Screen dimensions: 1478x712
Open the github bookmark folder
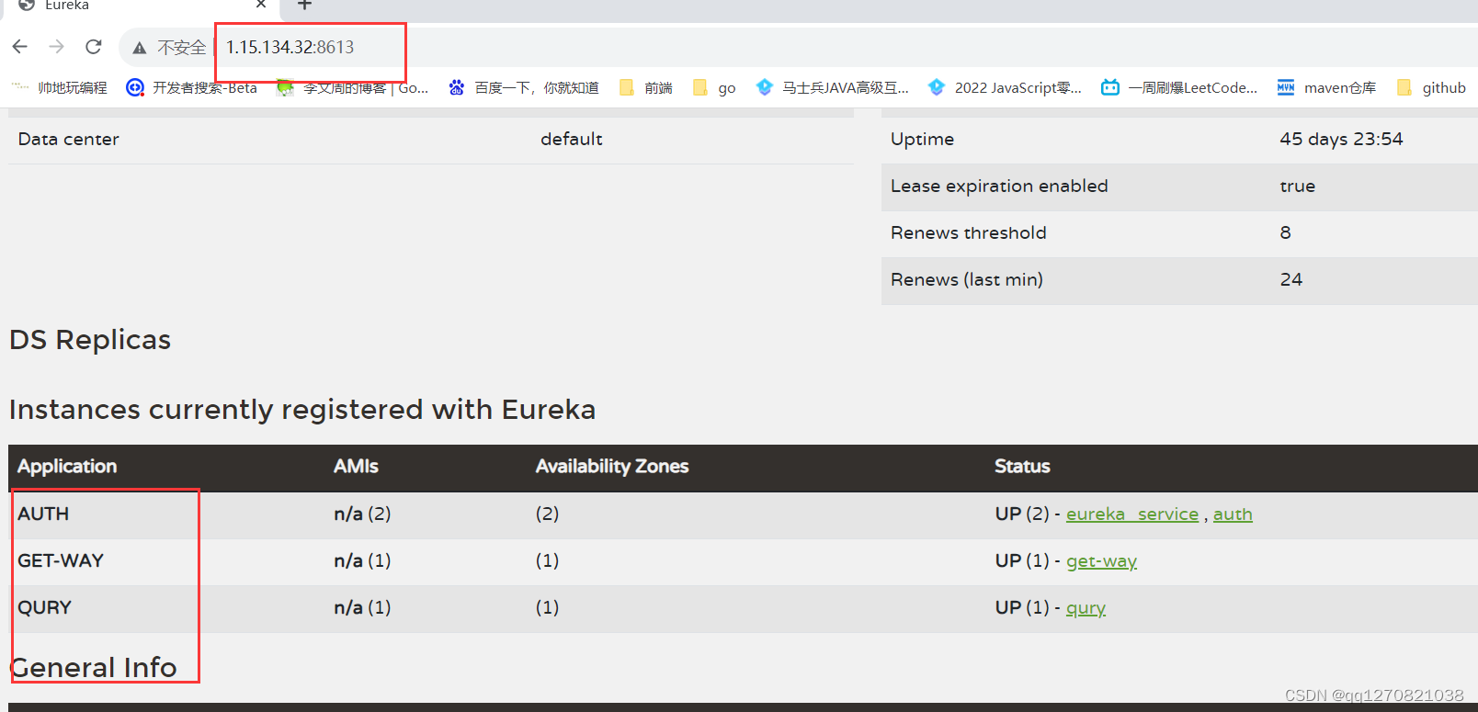pyautogui.click(x=1431, y=88)
